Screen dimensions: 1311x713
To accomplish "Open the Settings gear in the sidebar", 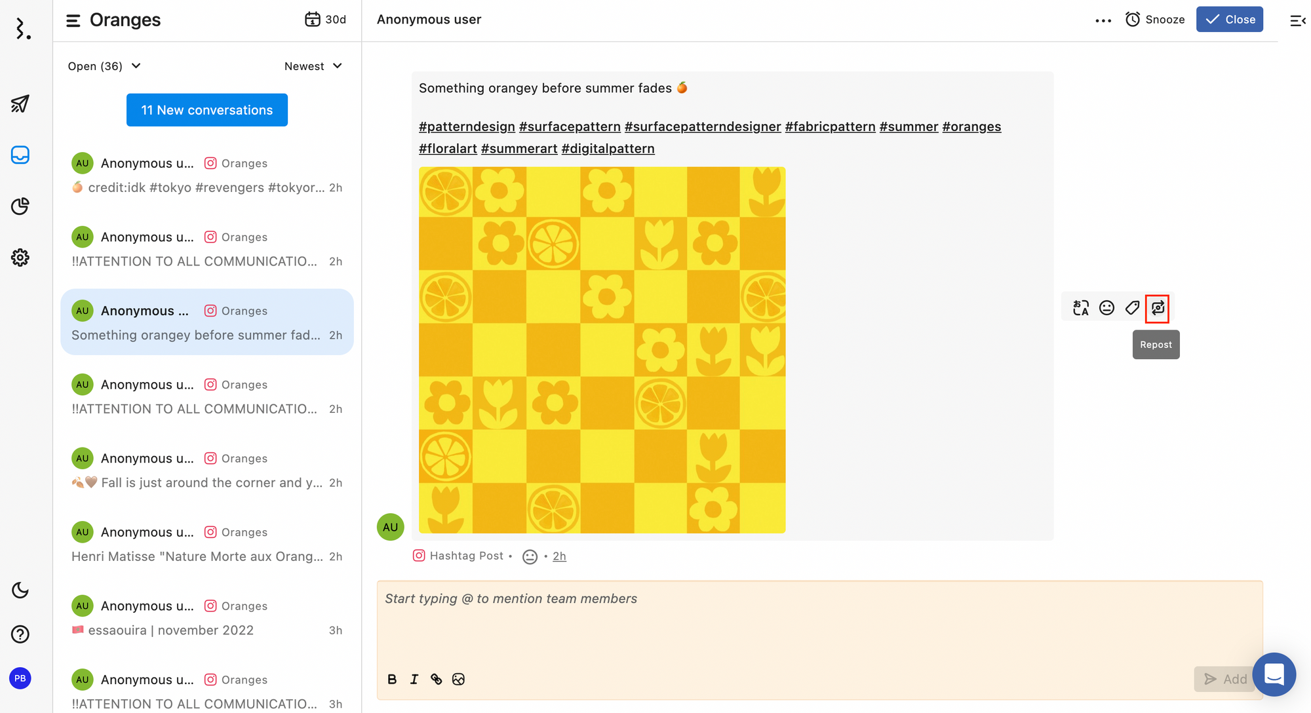I will 20,258.
